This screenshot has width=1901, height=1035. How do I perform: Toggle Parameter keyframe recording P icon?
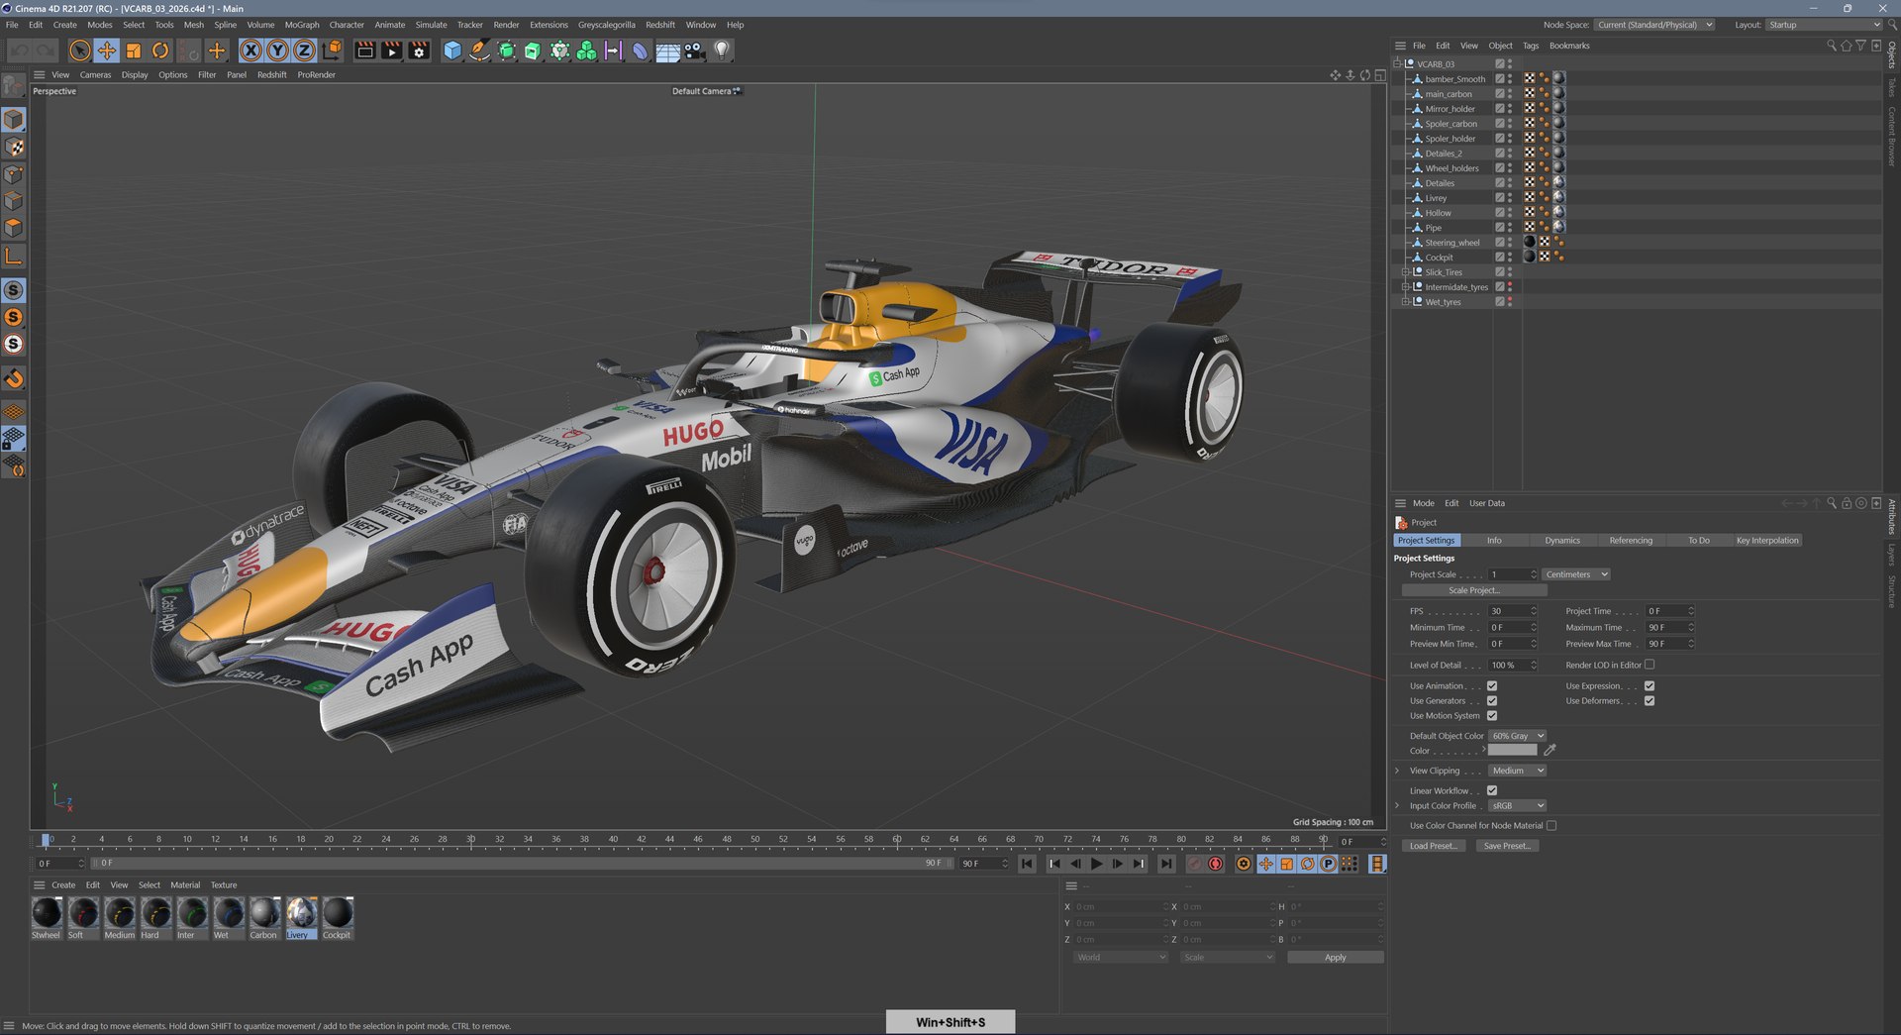tap(1328, 864)
